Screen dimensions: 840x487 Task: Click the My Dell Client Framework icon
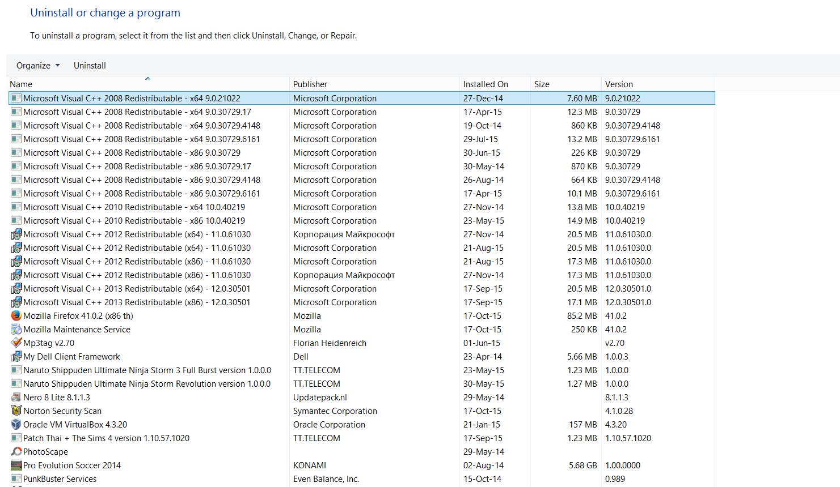coord(16,357)
